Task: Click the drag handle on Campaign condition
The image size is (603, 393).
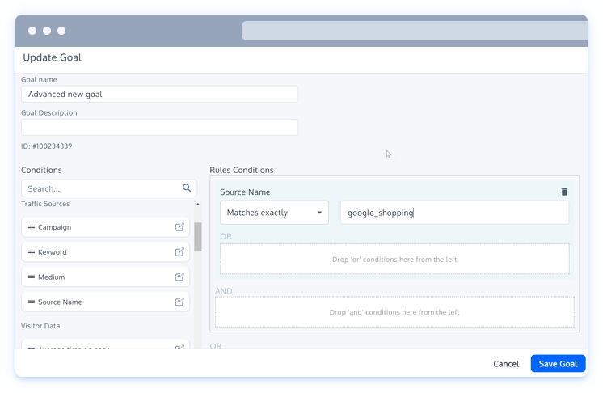Action: tap(32, 227)
